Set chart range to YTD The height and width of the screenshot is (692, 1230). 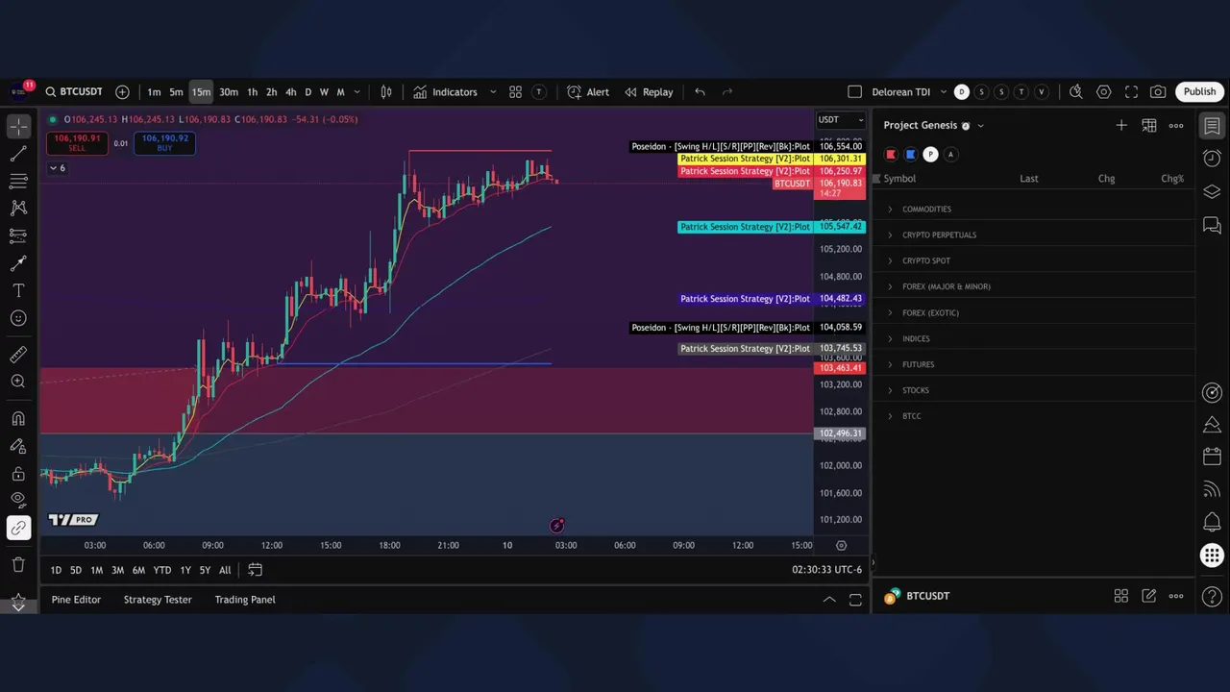point(162,570)
